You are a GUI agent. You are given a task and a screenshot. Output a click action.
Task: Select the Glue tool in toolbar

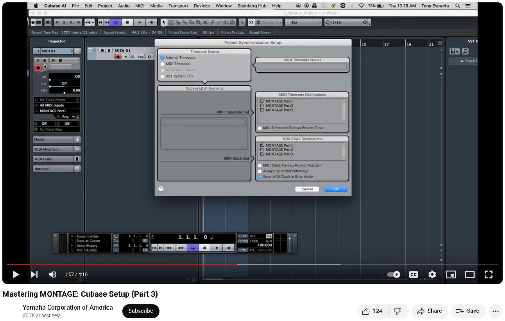pyautogui.click(x=184, y=22)
